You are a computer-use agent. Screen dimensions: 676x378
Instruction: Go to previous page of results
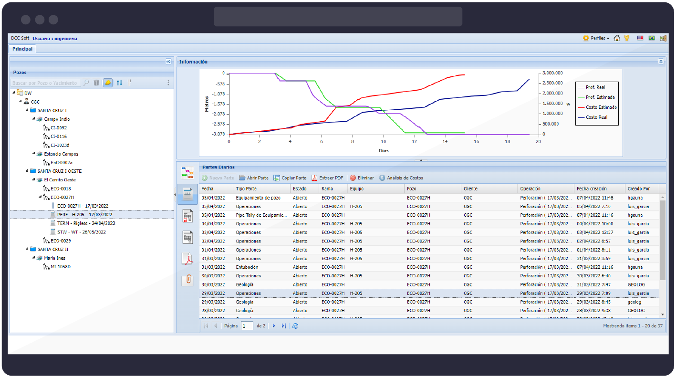(x=215, y=325)
